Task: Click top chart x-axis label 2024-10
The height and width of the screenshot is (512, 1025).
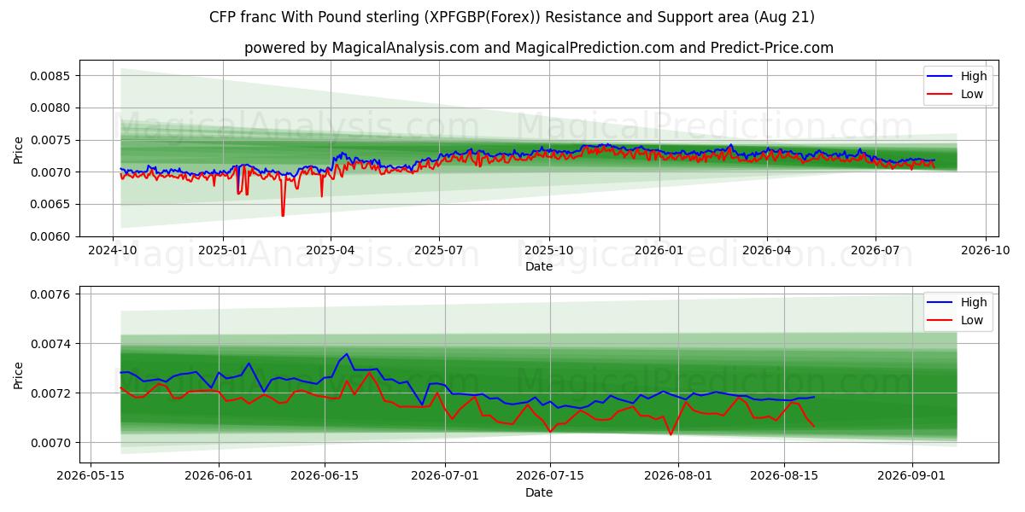Action: pos(114,252)
